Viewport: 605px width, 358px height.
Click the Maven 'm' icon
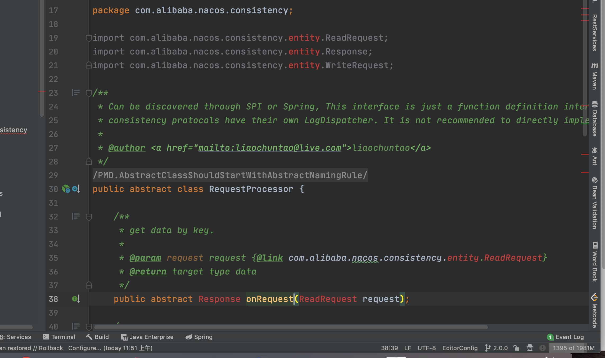tap(594, 66)
